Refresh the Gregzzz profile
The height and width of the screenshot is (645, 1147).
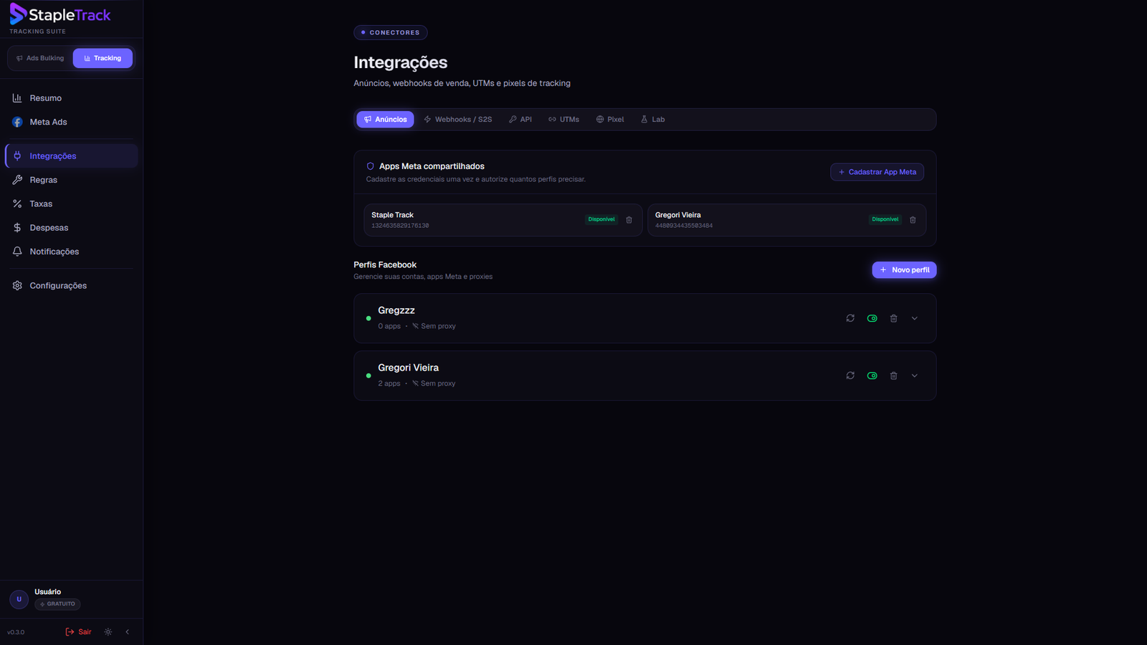click(850, 318)
